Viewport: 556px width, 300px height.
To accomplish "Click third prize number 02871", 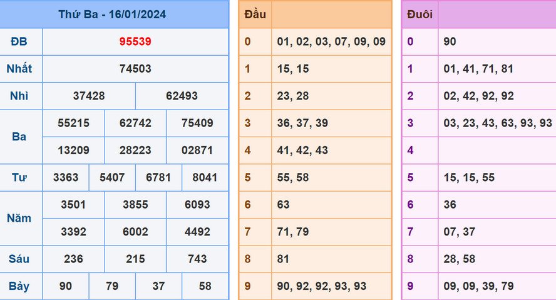I will coord(197,150).
